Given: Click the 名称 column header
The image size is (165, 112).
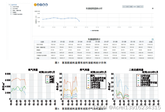Looking at the screenshot, I should tap(42, 42).
